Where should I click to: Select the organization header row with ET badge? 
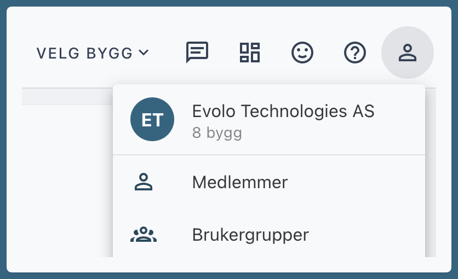point(269,119)
